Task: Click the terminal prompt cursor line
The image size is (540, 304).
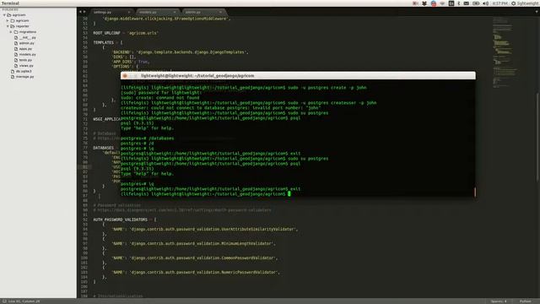Action: pos(206,194)
